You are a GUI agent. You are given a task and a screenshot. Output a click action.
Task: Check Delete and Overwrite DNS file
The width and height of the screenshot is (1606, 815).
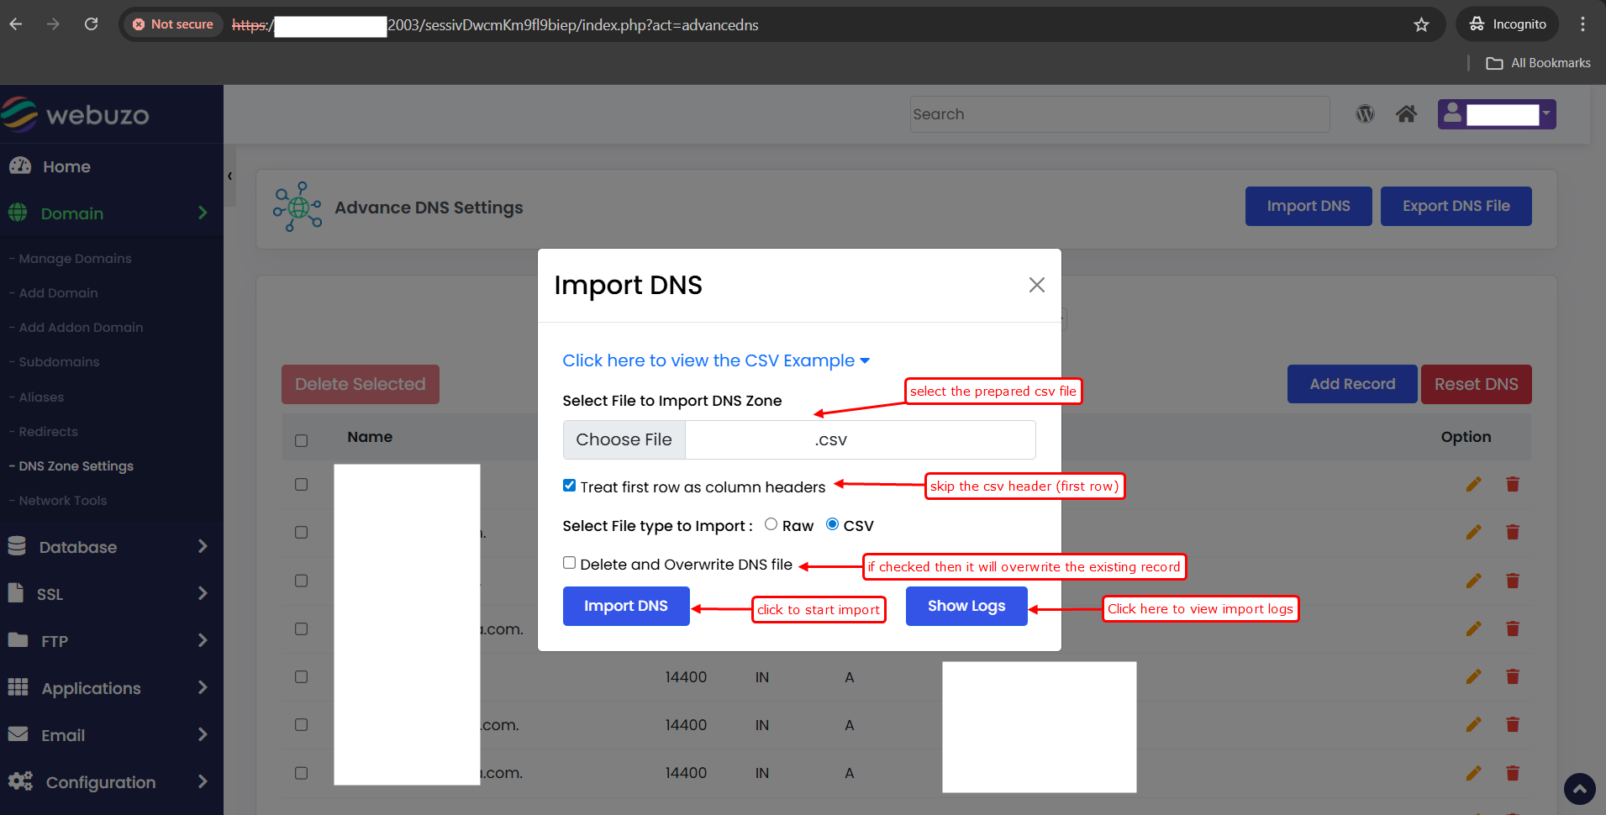570,563
